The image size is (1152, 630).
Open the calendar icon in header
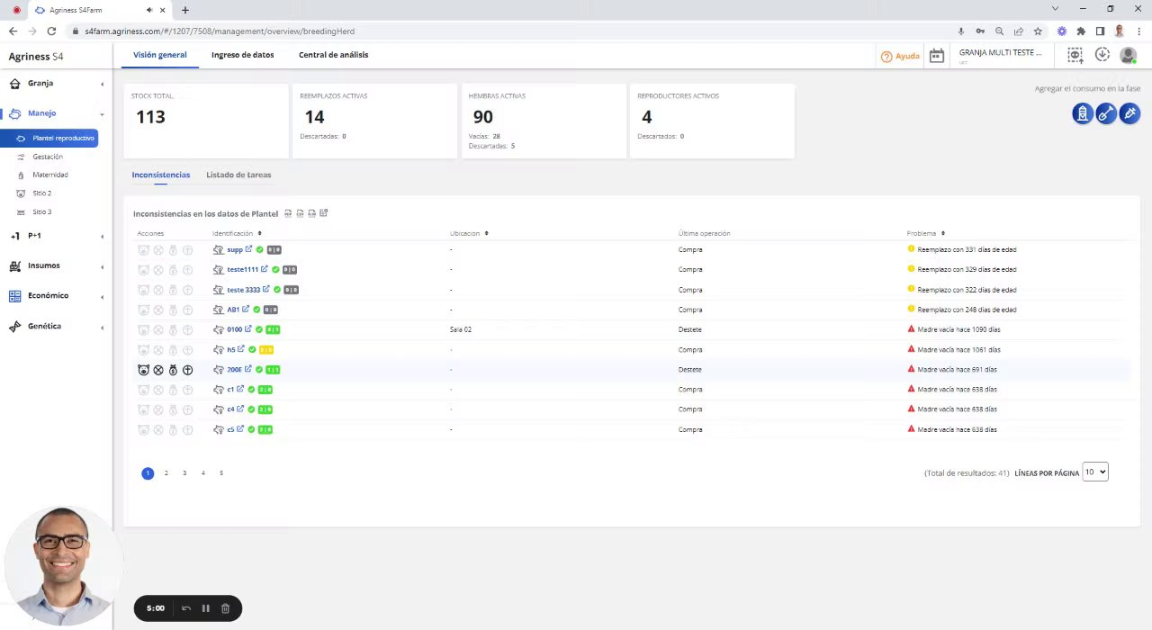pos(937,56)
